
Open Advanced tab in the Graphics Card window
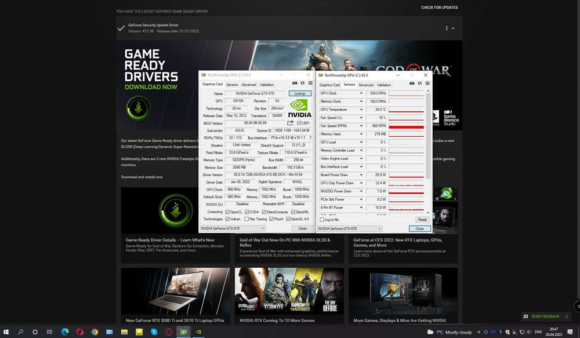[x=249, y=84]
